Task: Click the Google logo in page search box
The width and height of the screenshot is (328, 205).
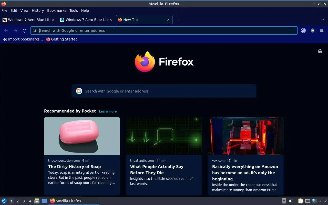Action: [x=79, y=91]
